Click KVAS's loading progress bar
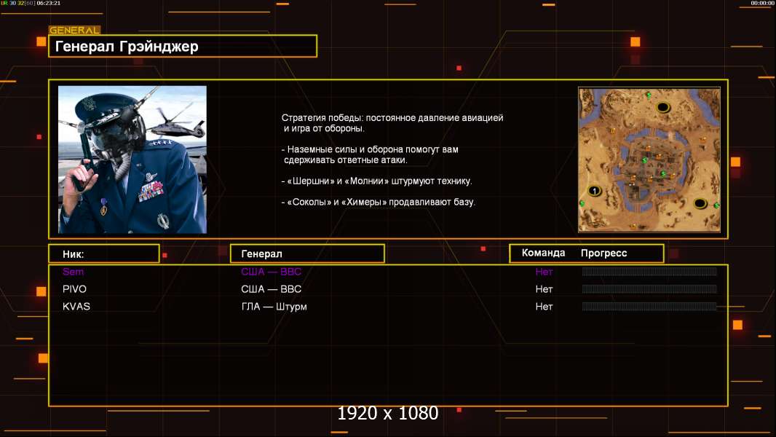 649,307
